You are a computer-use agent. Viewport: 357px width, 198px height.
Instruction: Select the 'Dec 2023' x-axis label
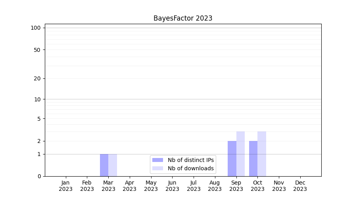pyautogui.click(x=300, y=186)
